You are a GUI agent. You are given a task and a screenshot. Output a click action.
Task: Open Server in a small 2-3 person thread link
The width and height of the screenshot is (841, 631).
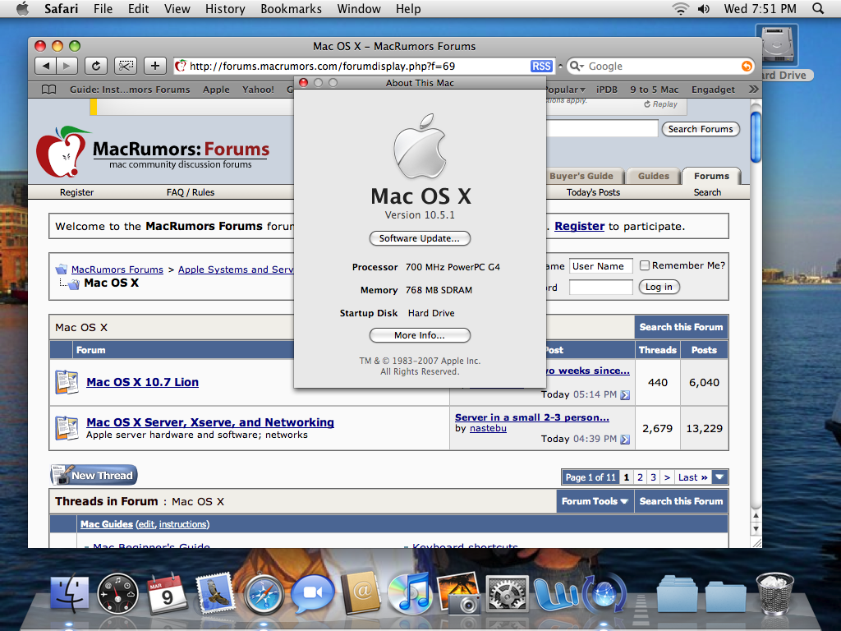click(x=532, y=417)
